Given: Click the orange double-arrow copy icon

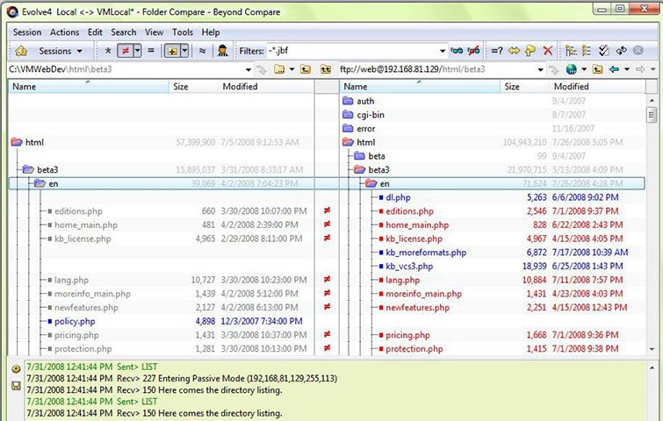Looking at the screenshot, I should 514,51.
